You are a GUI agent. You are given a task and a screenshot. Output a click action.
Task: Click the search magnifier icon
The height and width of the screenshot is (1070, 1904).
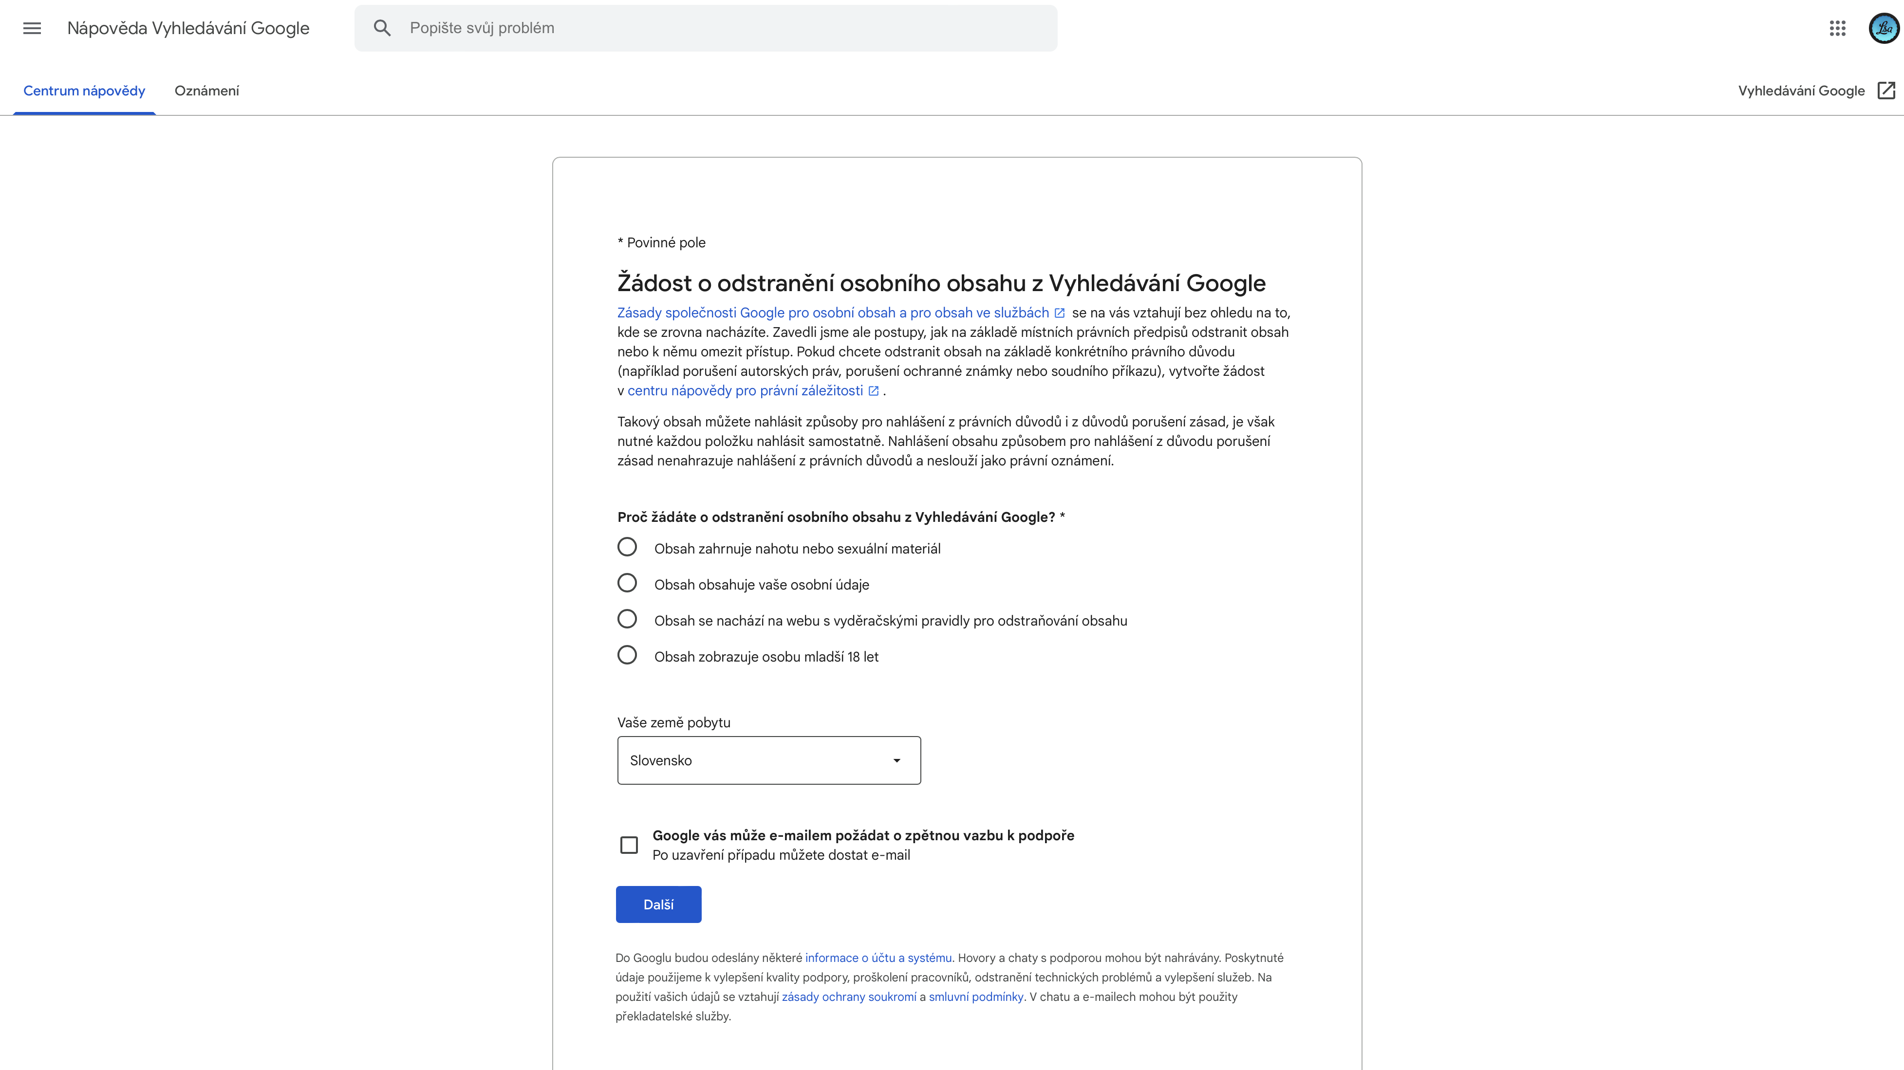[382, 28]
